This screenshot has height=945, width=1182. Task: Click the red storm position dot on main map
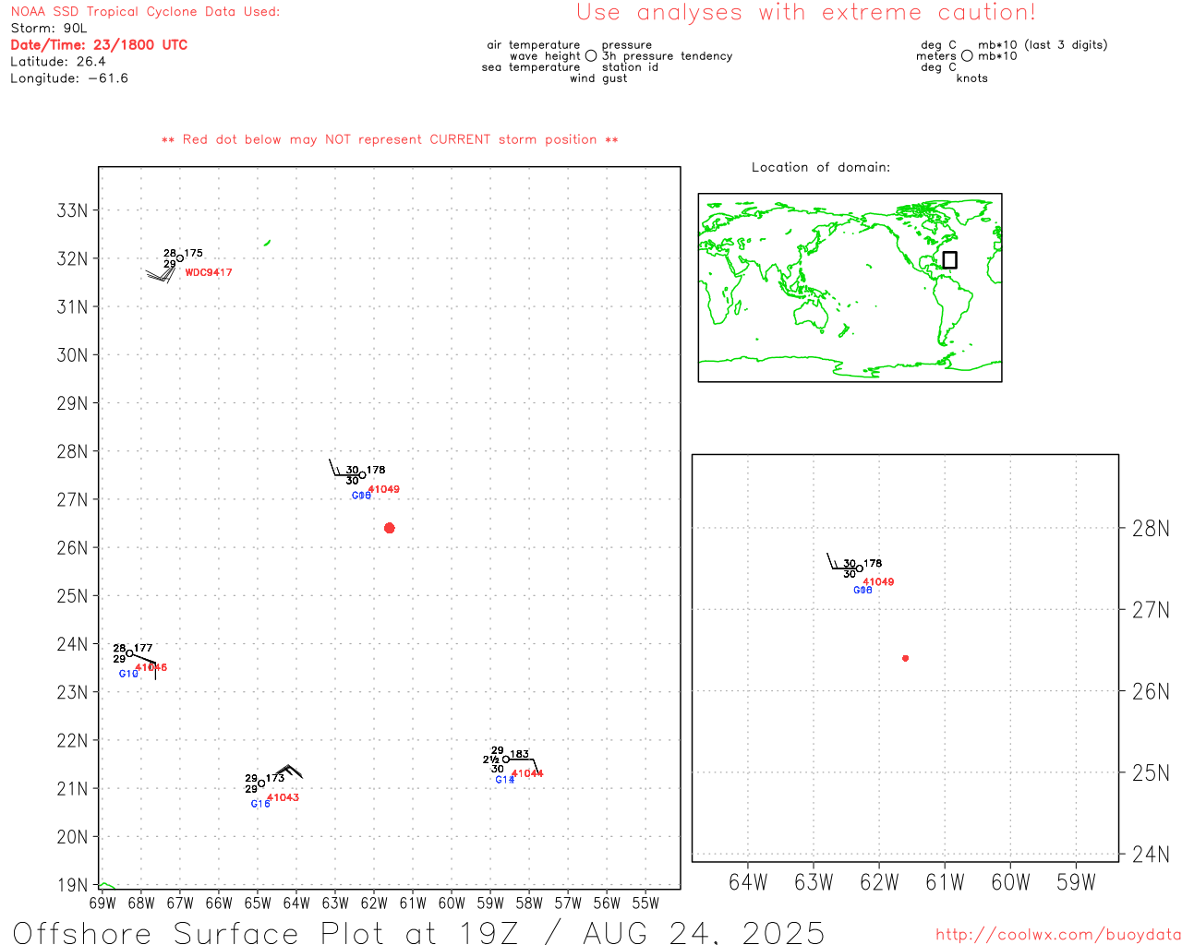tap(389, 528)
